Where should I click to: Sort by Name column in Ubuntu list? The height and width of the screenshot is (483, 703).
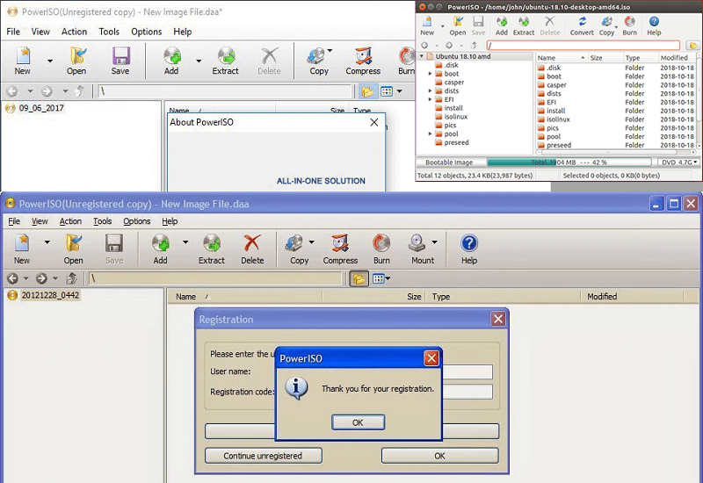click(562, 58)
